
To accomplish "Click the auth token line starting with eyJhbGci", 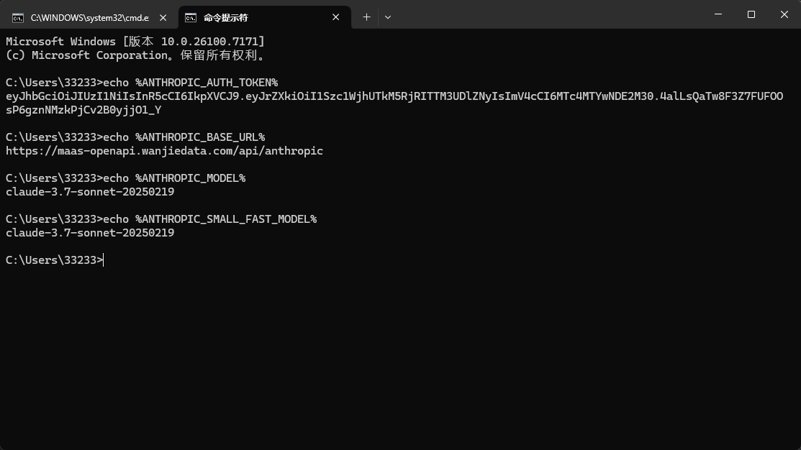I will pyautogui.click(x=394, y=96).
